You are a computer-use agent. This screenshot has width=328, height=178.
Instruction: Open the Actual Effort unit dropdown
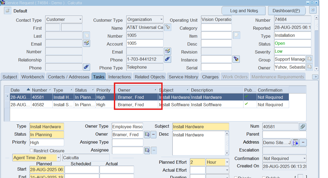click(227, 170)
